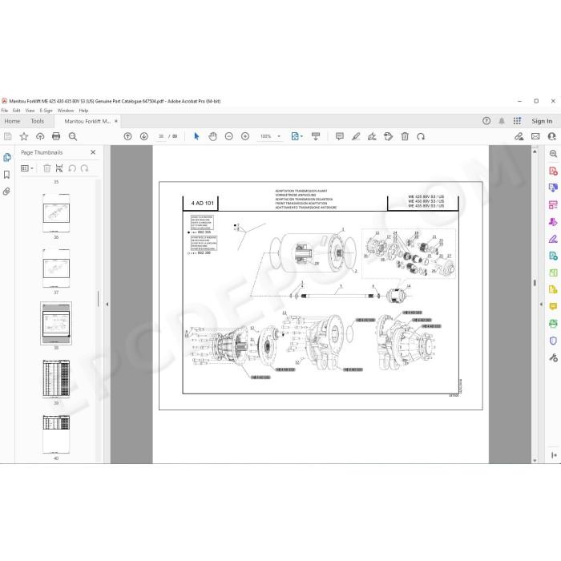
Task: Select page 37 thumbnail
Action: (56, 268)
